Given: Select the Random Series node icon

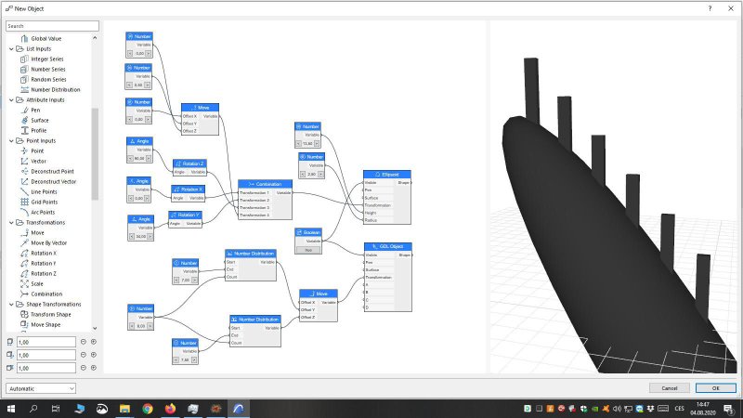Looking at the screenshot, I should point(25,79).
